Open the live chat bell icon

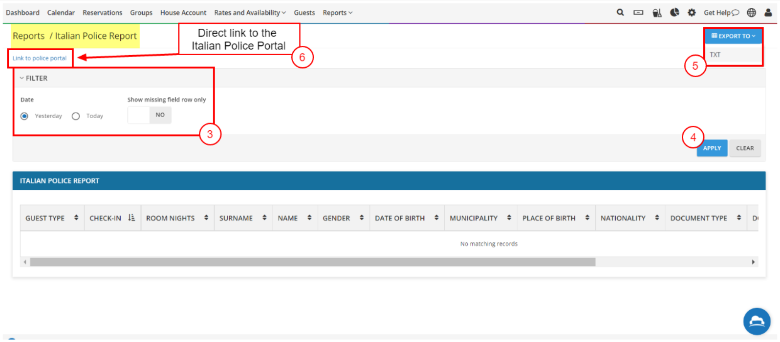pyautogui.click(x=756, y=321)
